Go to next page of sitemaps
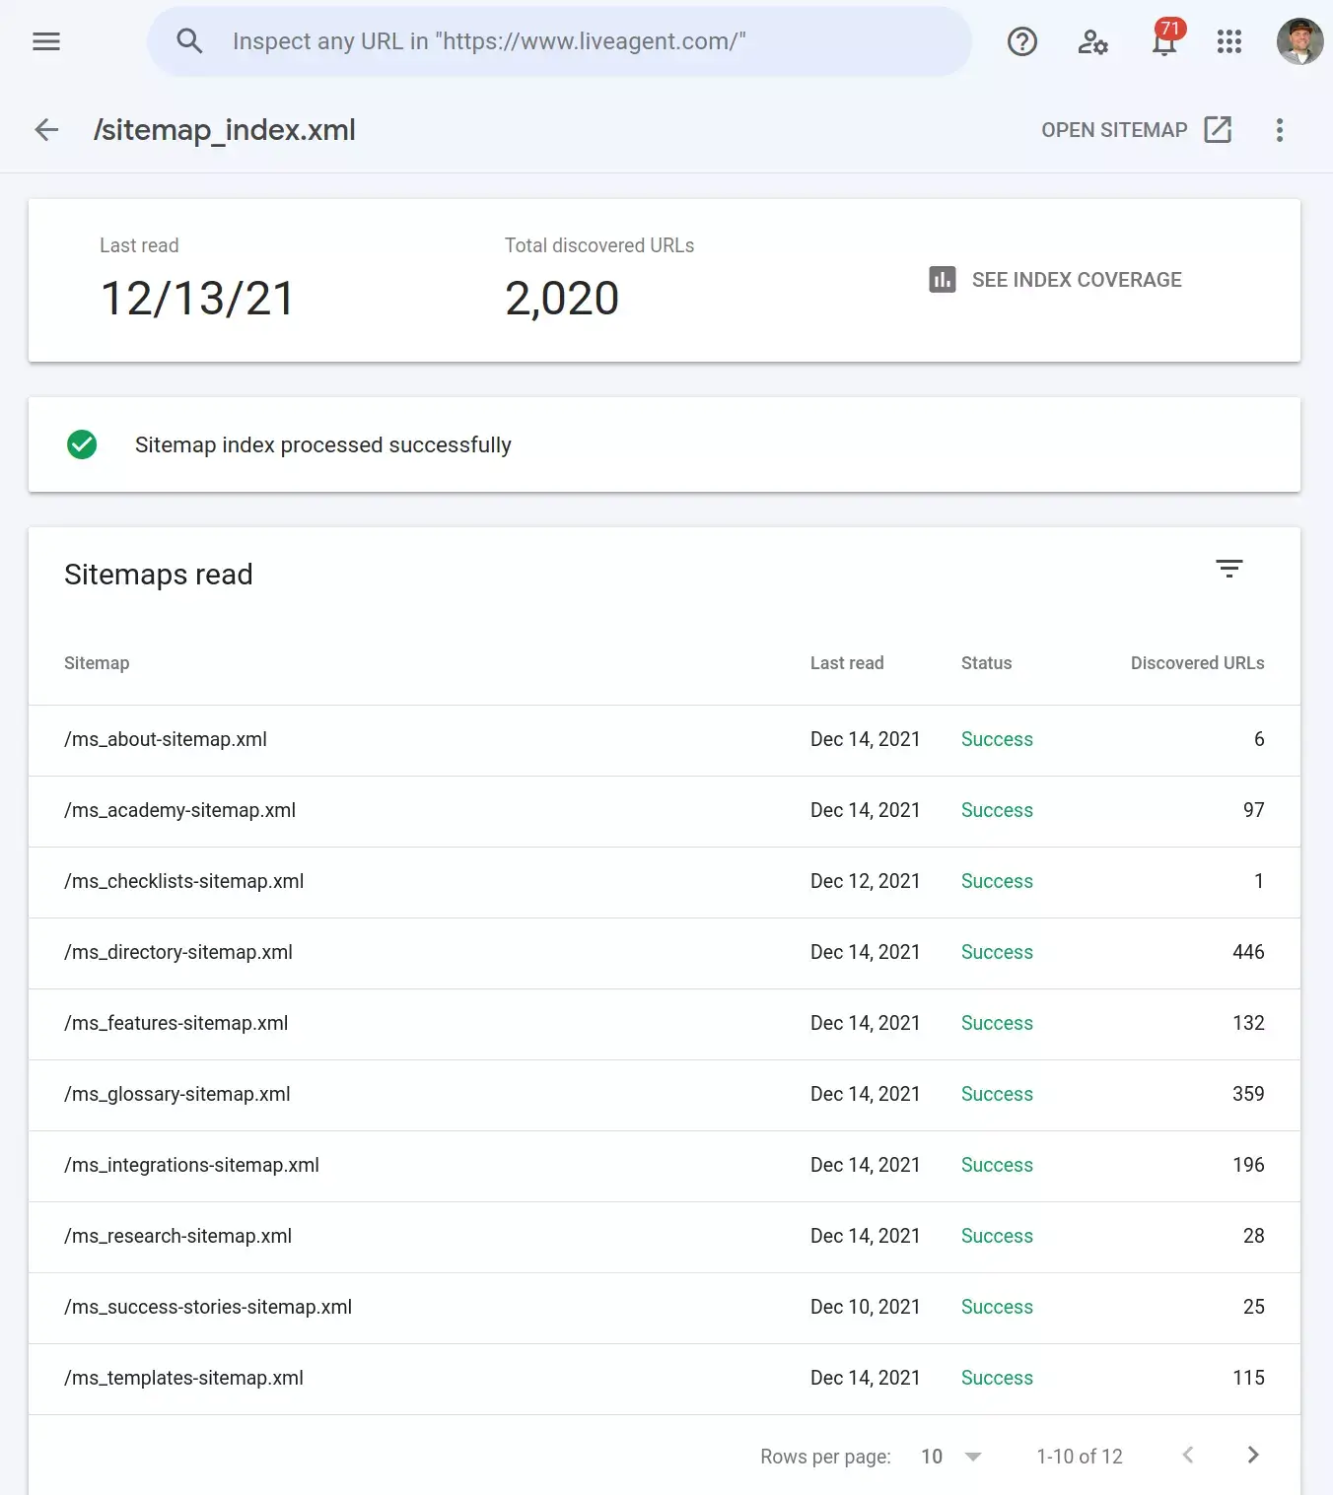The image size is (1333, 1495). click(1252, 1455)
